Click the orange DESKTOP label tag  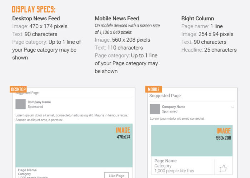coord(18,89)
